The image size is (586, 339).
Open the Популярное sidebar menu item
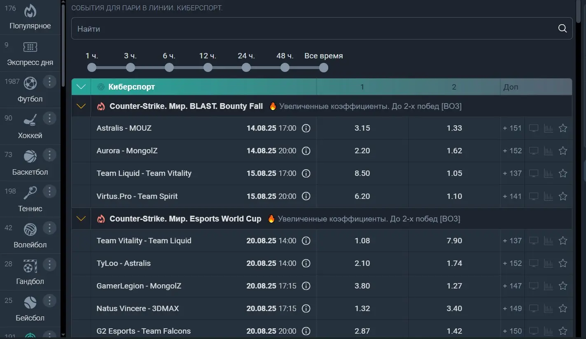pyautogui.click(x=30, y=17)
